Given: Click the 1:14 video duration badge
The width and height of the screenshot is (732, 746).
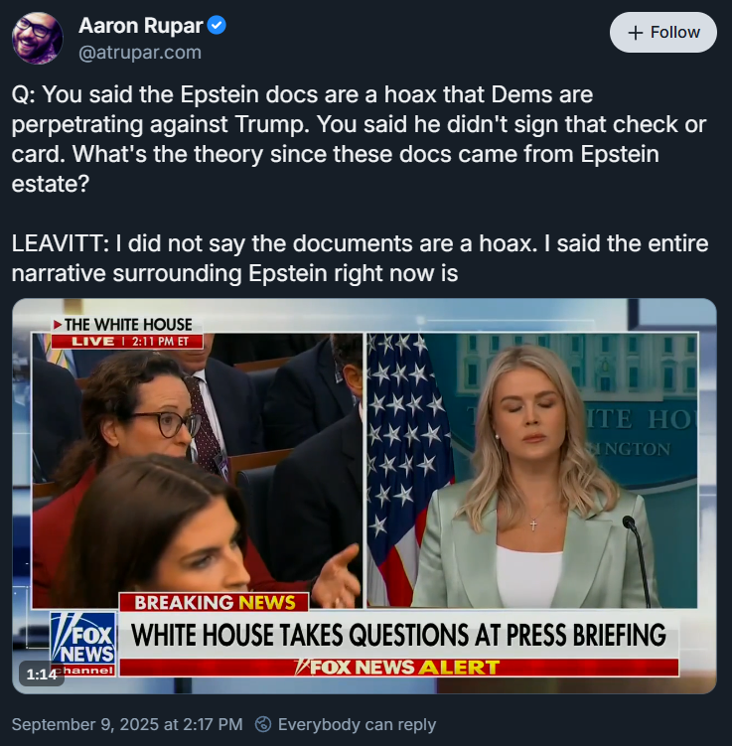Looking at the screenshot, I should pos(42,674).
